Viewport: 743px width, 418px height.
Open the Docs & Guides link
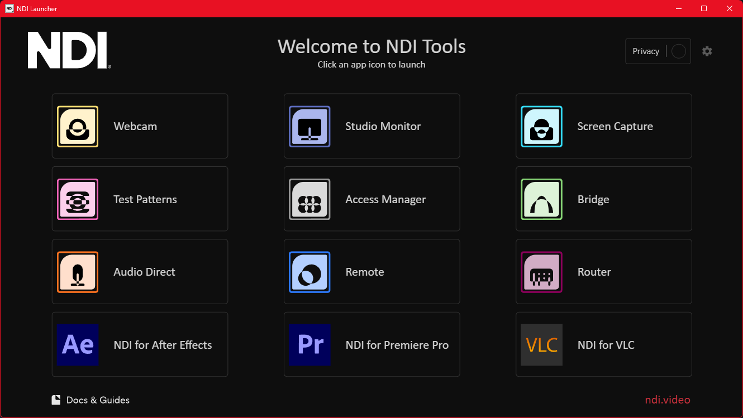91,400
